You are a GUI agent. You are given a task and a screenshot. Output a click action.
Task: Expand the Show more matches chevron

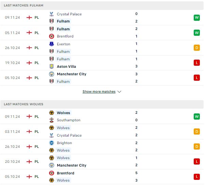pos(120,92)
